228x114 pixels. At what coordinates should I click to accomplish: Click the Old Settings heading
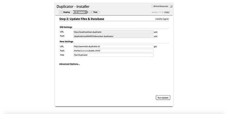66,27
